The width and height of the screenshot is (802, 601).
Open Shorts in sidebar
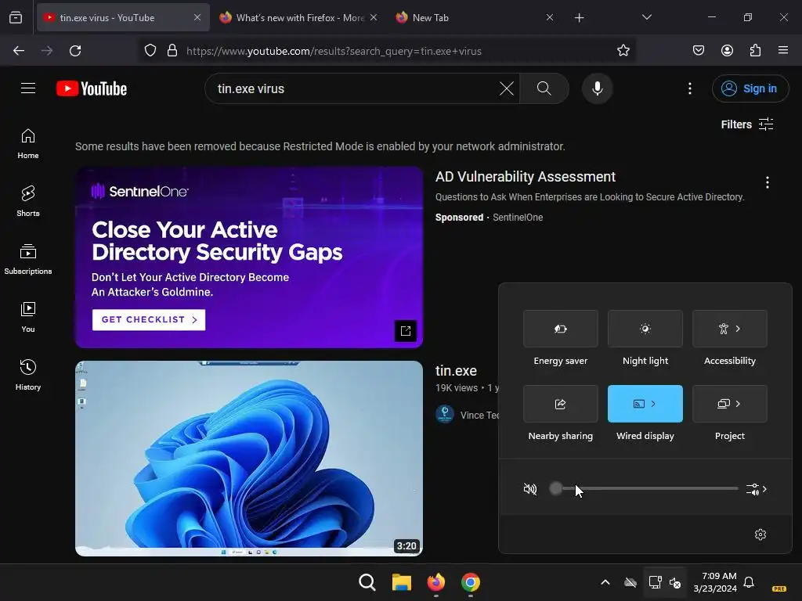28,201
